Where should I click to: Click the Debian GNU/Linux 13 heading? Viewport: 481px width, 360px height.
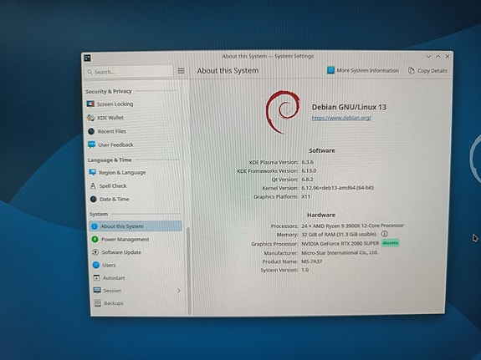pos(349,107)
